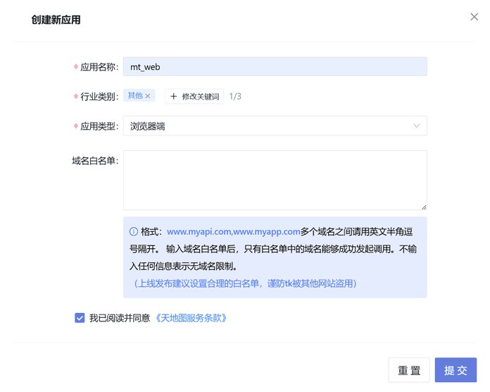The height and width of the screenshot is (392, 490).
Task: Click the chevron arrow in 应用类型 field
Action: [x=416, y=126]
